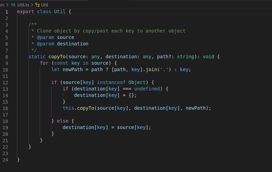
Task: Open the Util.ts breadcrumb dropdown
Action: tap(23, 5)
